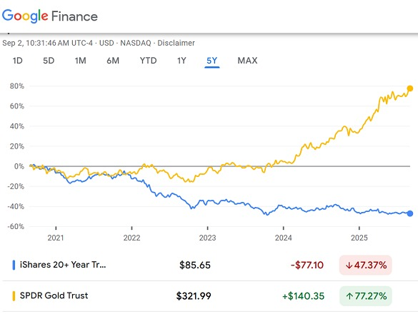Click the blue iShares color marker
Viewport: 418px width, 314px height.
pyautogui.click(x=14, y=265)
